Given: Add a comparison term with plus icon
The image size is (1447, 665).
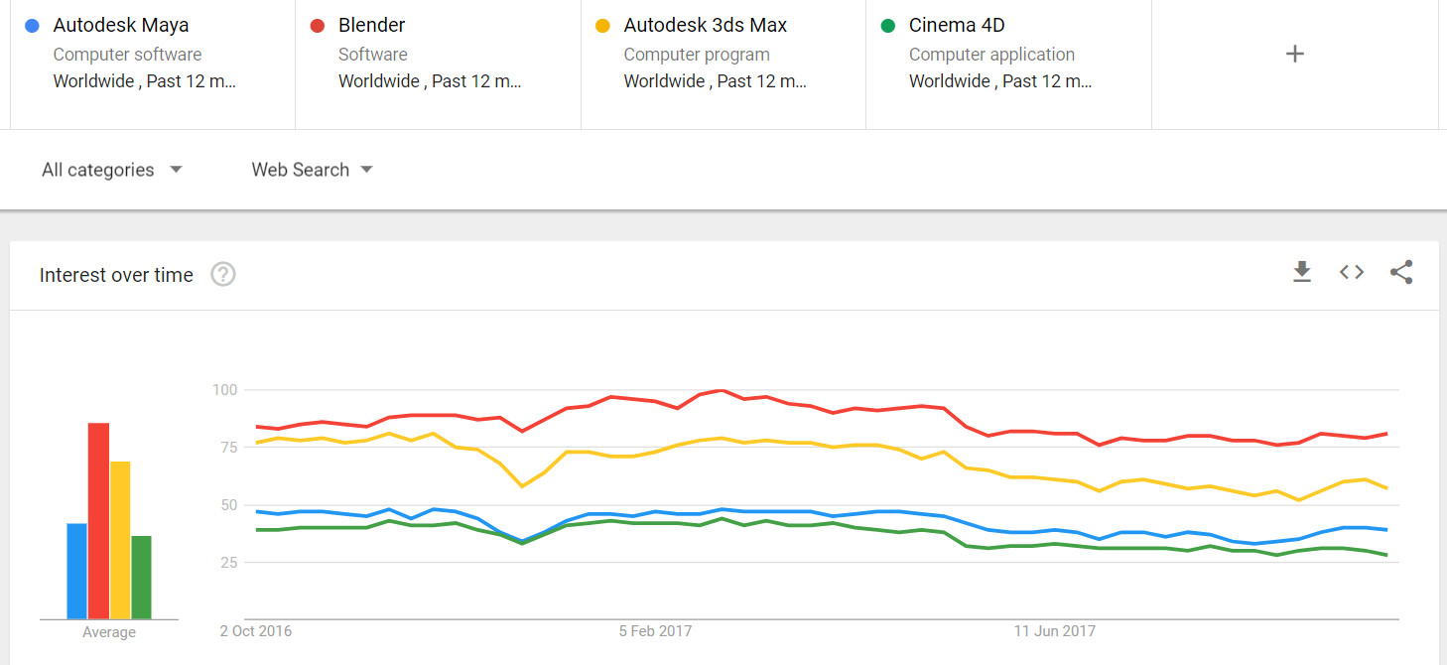Looking at the screenshot, I should [x=1294, y=55].
